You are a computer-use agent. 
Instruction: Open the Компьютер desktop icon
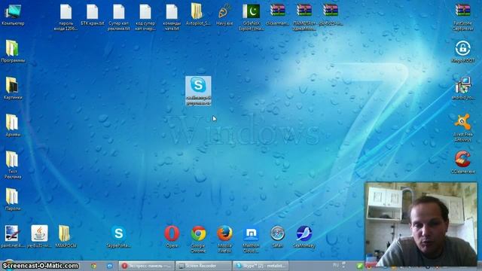click(13, 14)
